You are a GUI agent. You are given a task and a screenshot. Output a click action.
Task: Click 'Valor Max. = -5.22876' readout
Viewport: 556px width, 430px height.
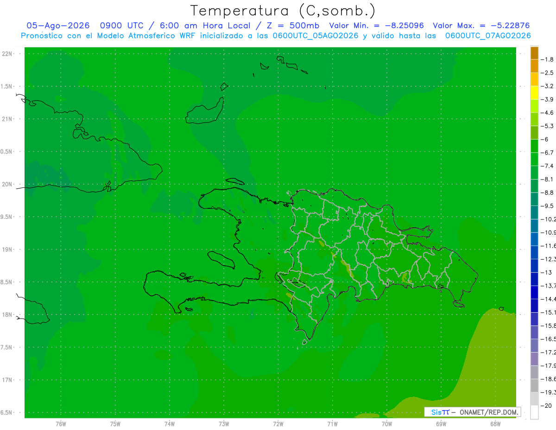481,26
